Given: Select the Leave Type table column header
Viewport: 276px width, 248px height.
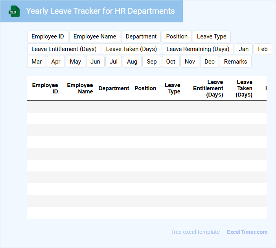Looking at the screenshot, I should coord(173,88).
